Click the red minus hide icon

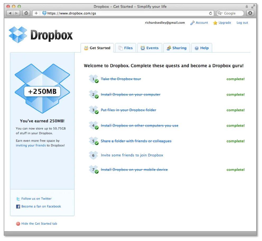pyautogui.click(x=18, y=224)
